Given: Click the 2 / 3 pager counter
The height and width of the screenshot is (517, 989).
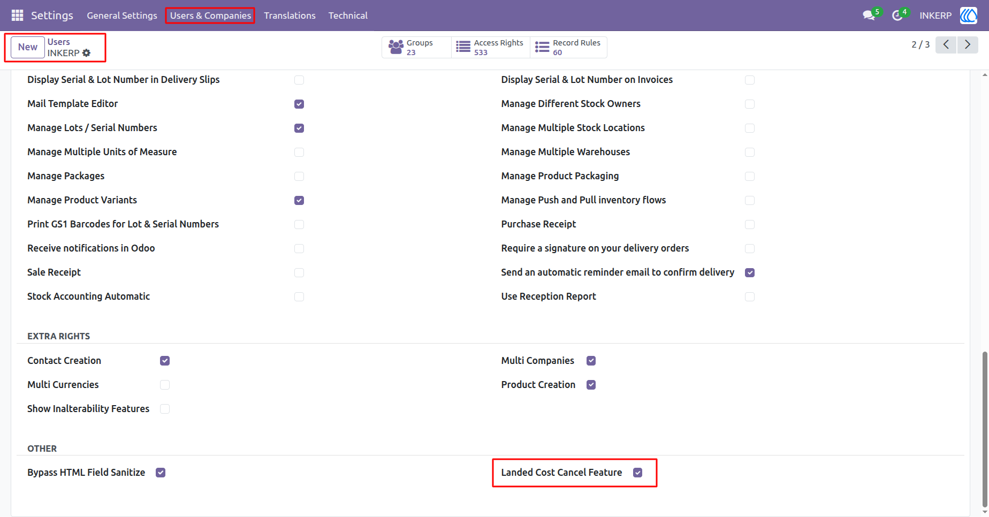Looking at the screenshot, I should pyautogui.click(x=920, y=44).
